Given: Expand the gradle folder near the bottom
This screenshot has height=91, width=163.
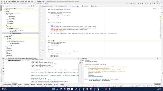Looking at the screenshot, I should (4, 47).
